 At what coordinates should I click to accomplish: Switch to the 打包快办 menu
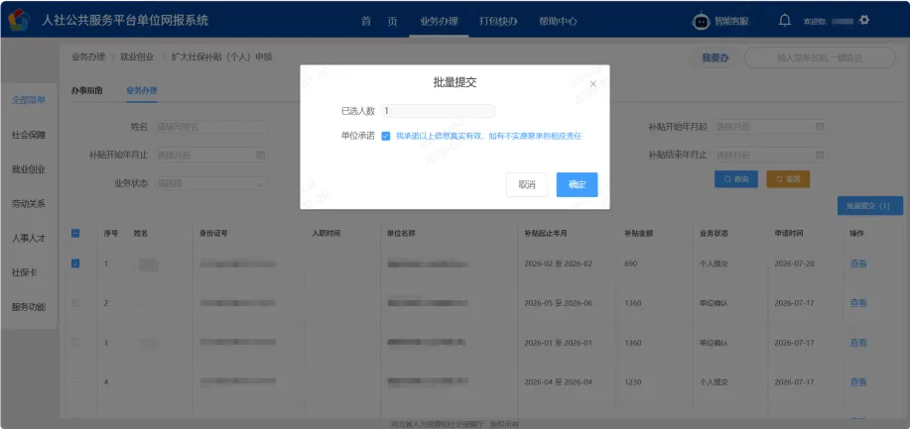pos(498,22)
